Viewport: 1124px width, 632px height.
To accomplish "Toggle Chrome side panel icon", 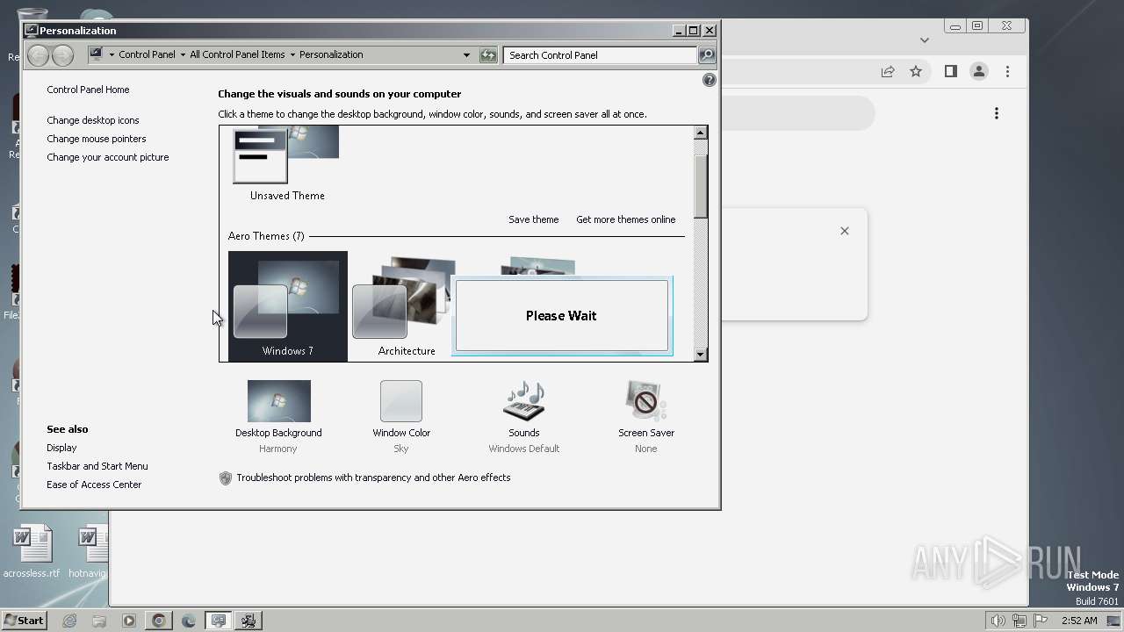I will point(950,71).
